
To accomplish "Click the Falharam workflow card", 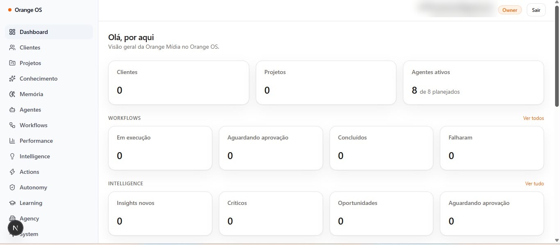I will click(x=492, y=148).
